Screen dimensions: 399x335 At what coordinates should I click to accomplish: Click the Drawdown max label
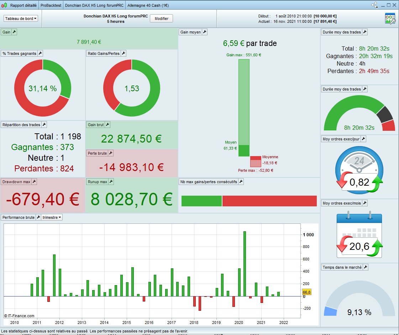point(16,182)
